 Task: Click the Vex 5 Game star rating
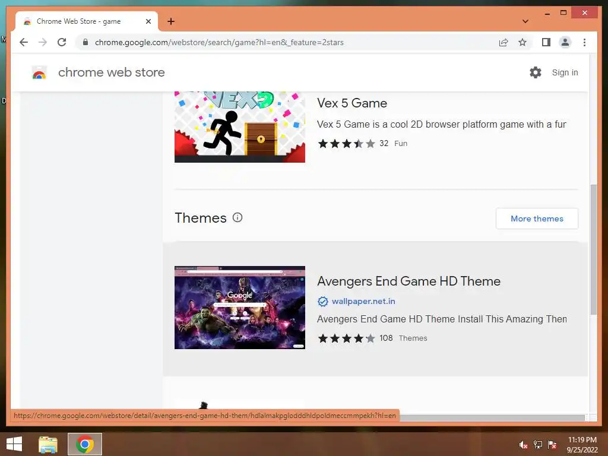347,144
